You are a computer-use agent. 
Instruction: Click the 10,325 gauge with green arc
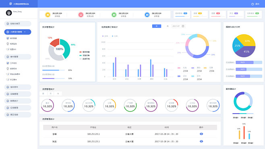[x=130, y=106]
